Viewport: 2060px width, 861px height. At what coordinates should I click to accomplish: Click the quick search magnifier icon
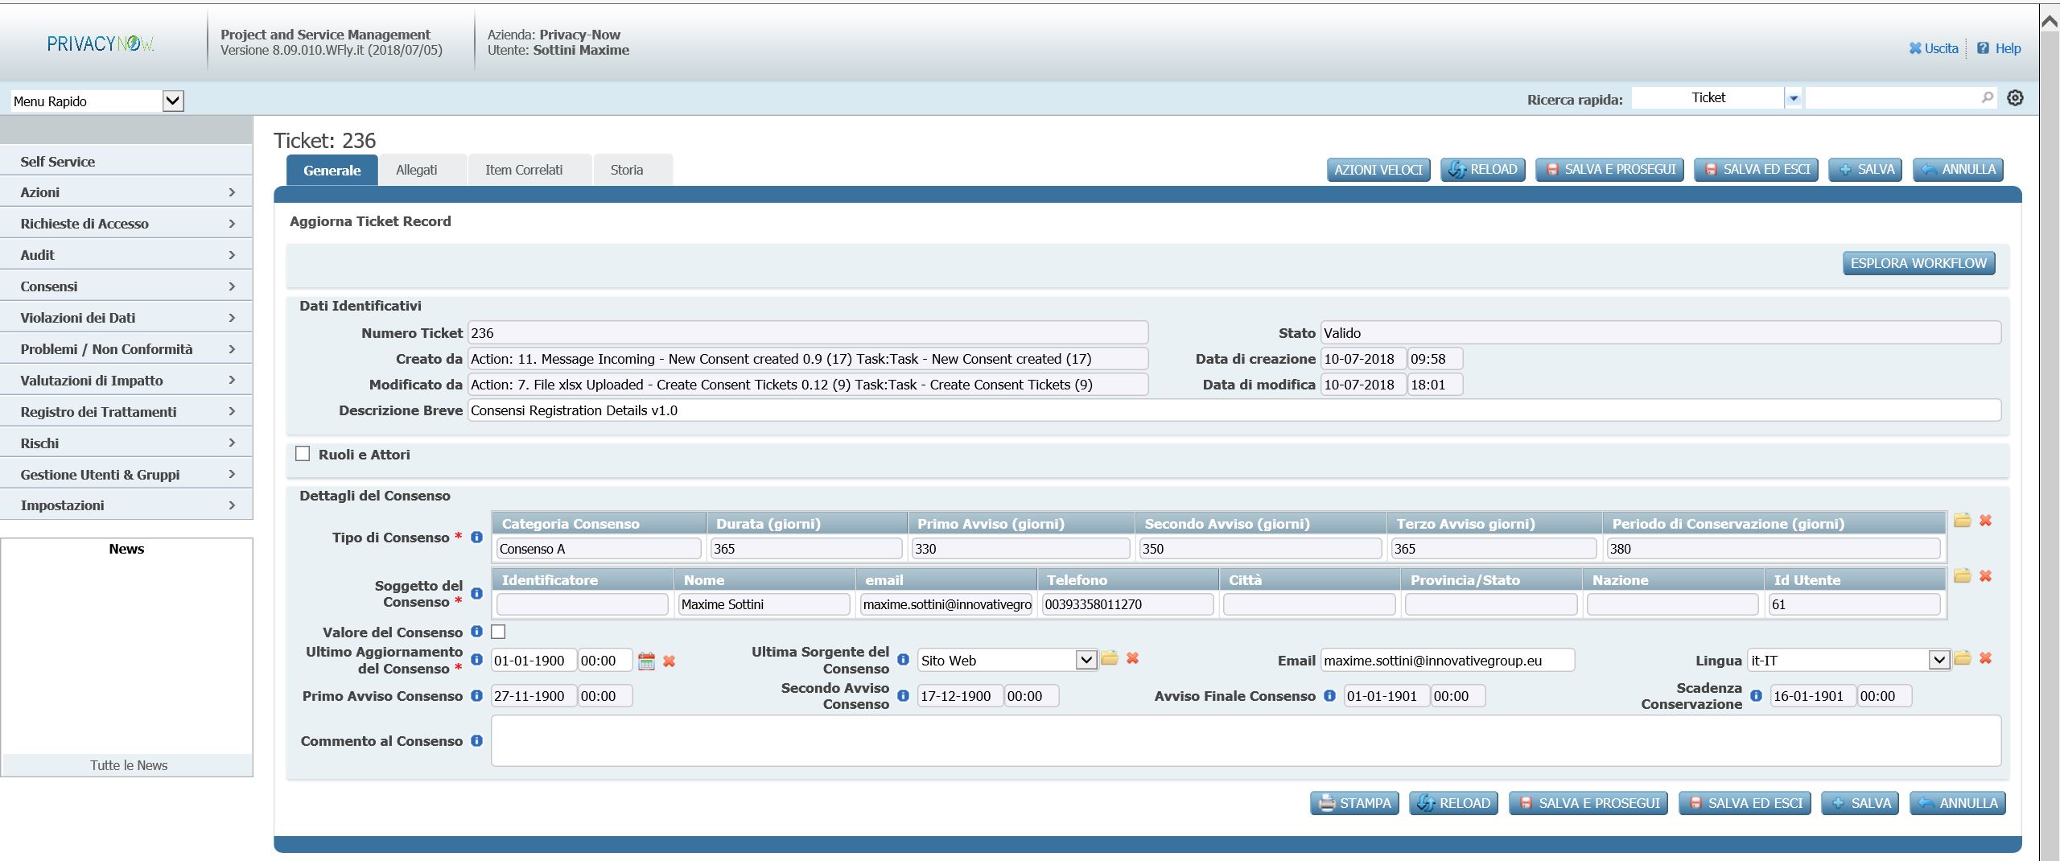(x=1987, y=97)
